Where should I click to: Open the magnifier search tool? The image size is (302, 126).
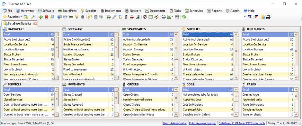pyautogui.click(x=33, y=17)
